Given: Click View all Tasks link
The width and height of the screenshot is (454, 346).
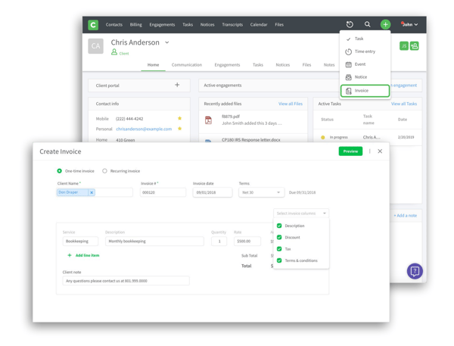Looking at the screenshot, I should 404,104.
